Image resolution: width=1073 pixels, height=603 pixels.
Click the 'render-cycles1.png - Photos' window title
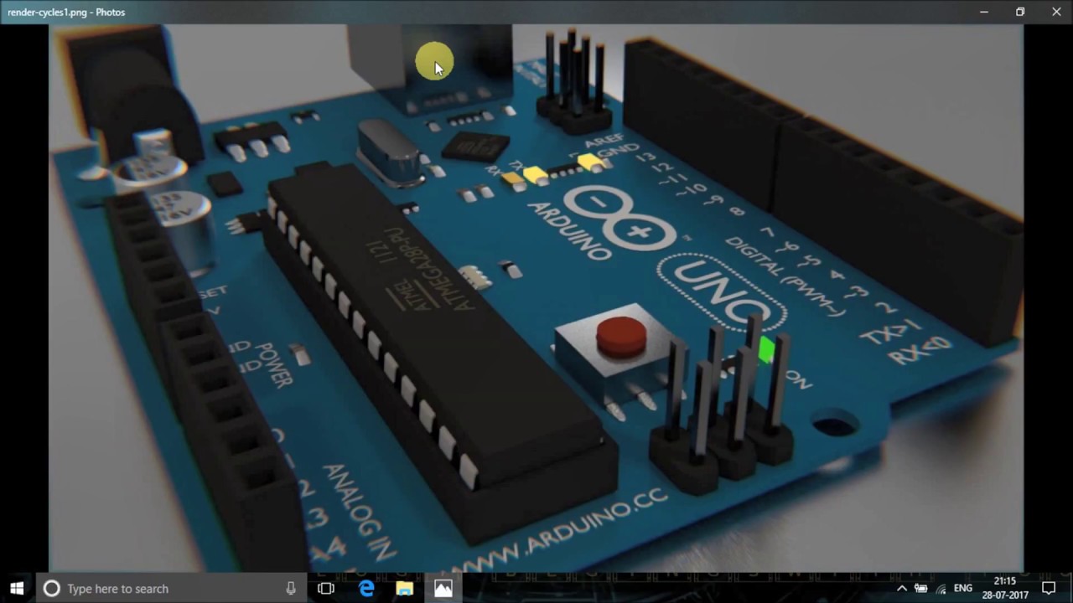pyautogui.click(x=66, y=13)
